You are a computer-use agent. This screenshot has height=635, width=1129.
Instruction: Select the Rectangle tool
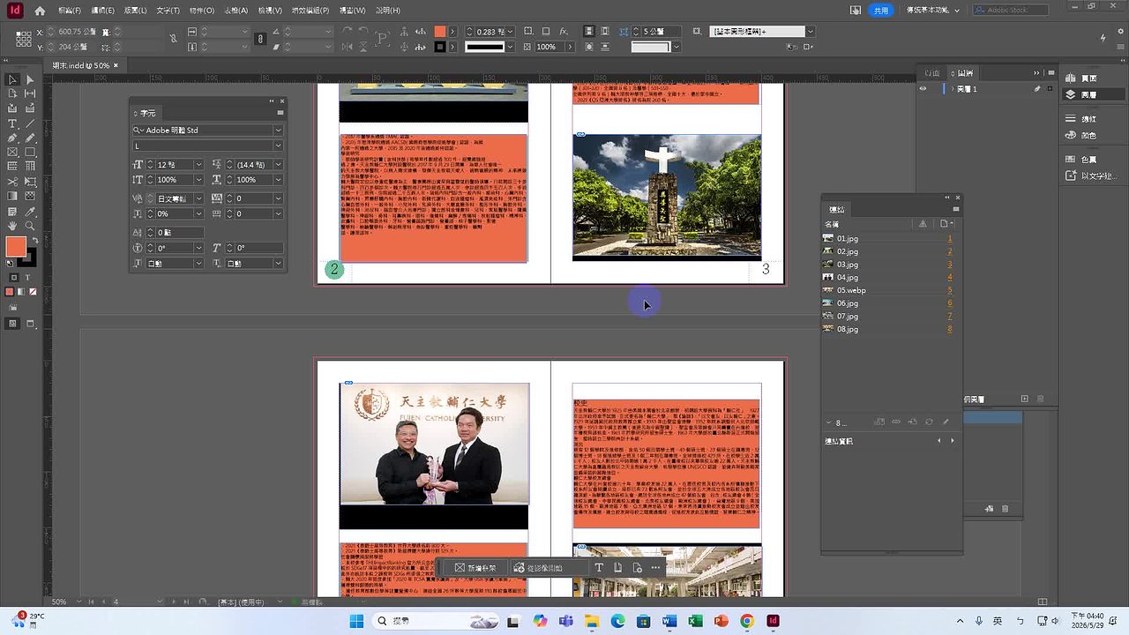(x=29, y=153)
